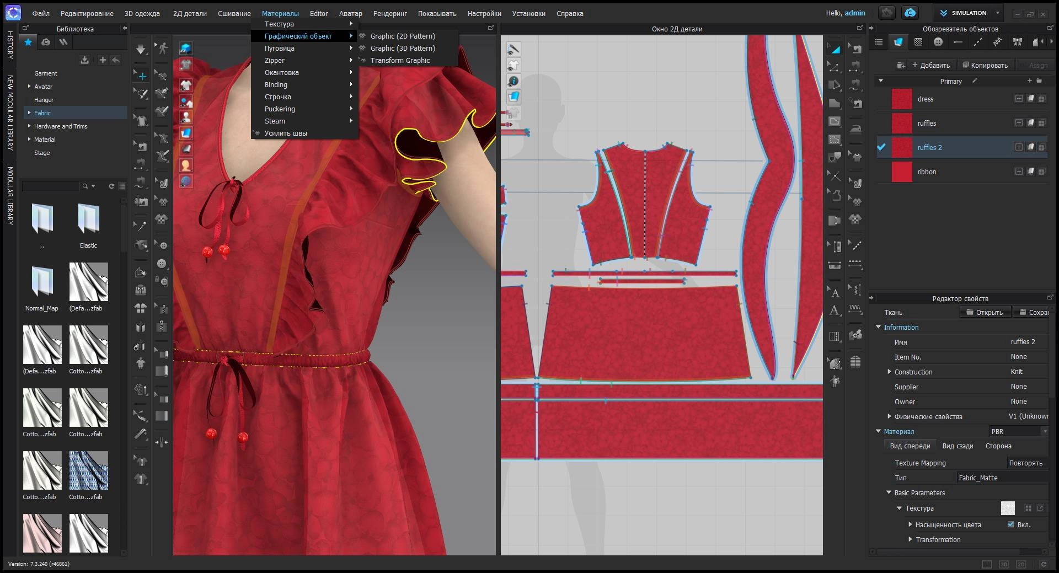The width and height of the screenshot is (1059, 573).
Task: Select Transform Graphic menu entry
Action: 400,60
